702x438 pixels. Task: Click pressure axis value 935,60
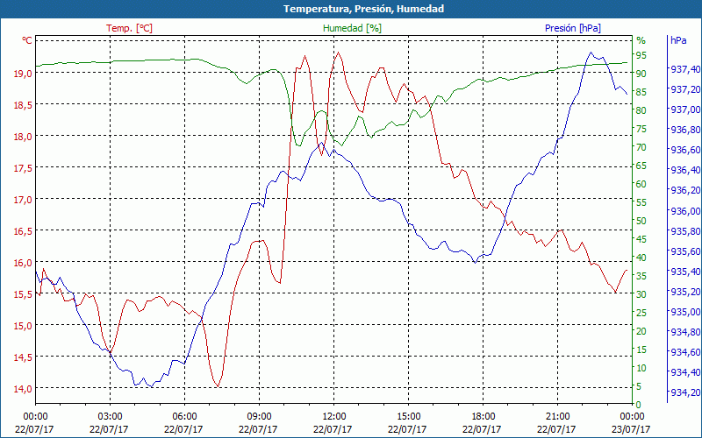685,251
